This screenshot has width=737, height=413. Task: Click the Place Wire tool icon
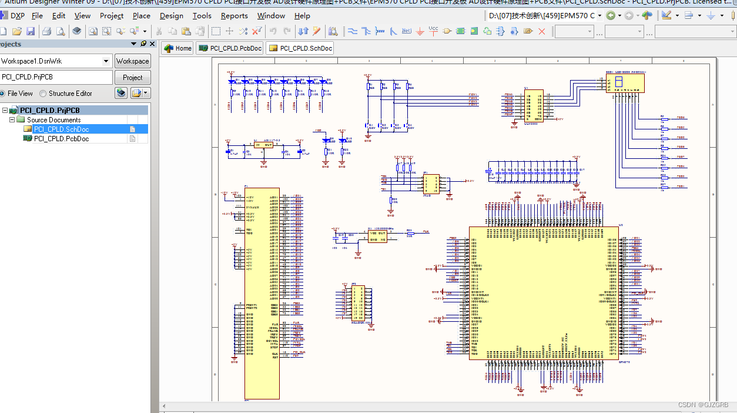353,31
